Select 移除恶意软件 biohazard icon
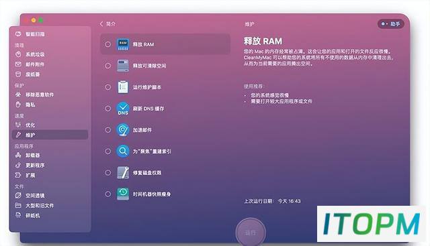Screen dimensions: 430x246 tap(18, 95)
